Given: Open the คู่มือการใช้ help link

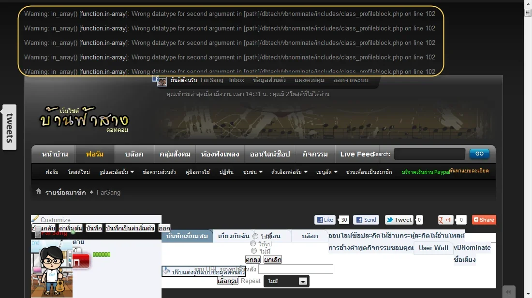Looking at the screenshot, I should pyautogui.click(x=198, y=172).
